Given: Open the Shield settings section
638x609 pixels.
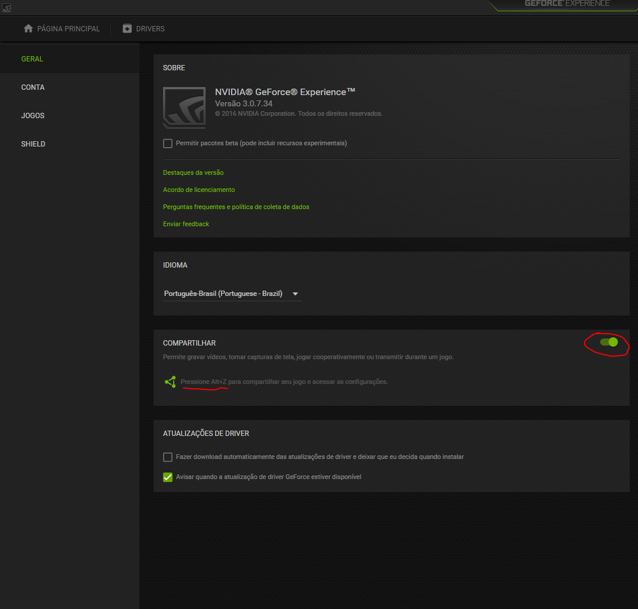Looking at the screenshot, I should (70, 144).
